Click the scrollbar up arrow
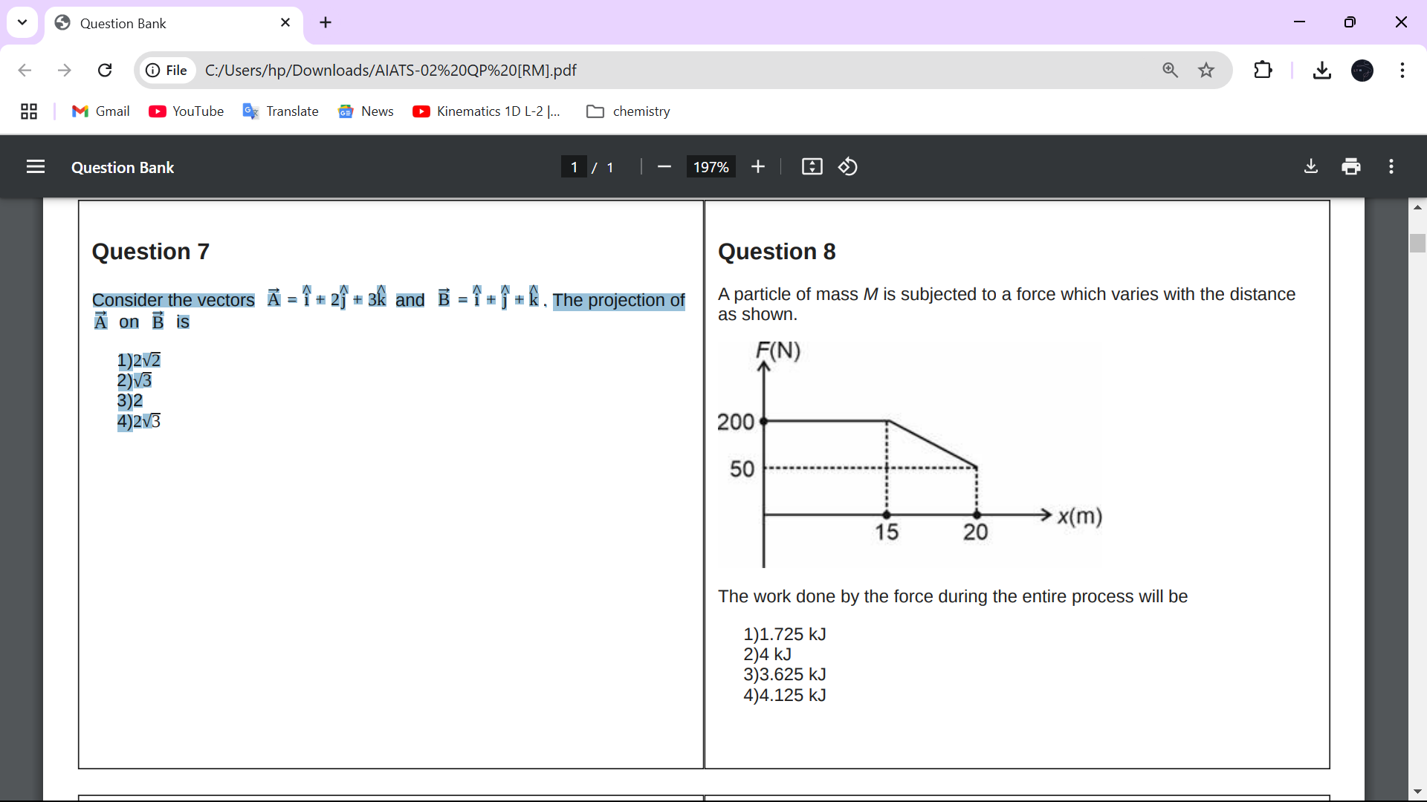 pos(1418,207)
